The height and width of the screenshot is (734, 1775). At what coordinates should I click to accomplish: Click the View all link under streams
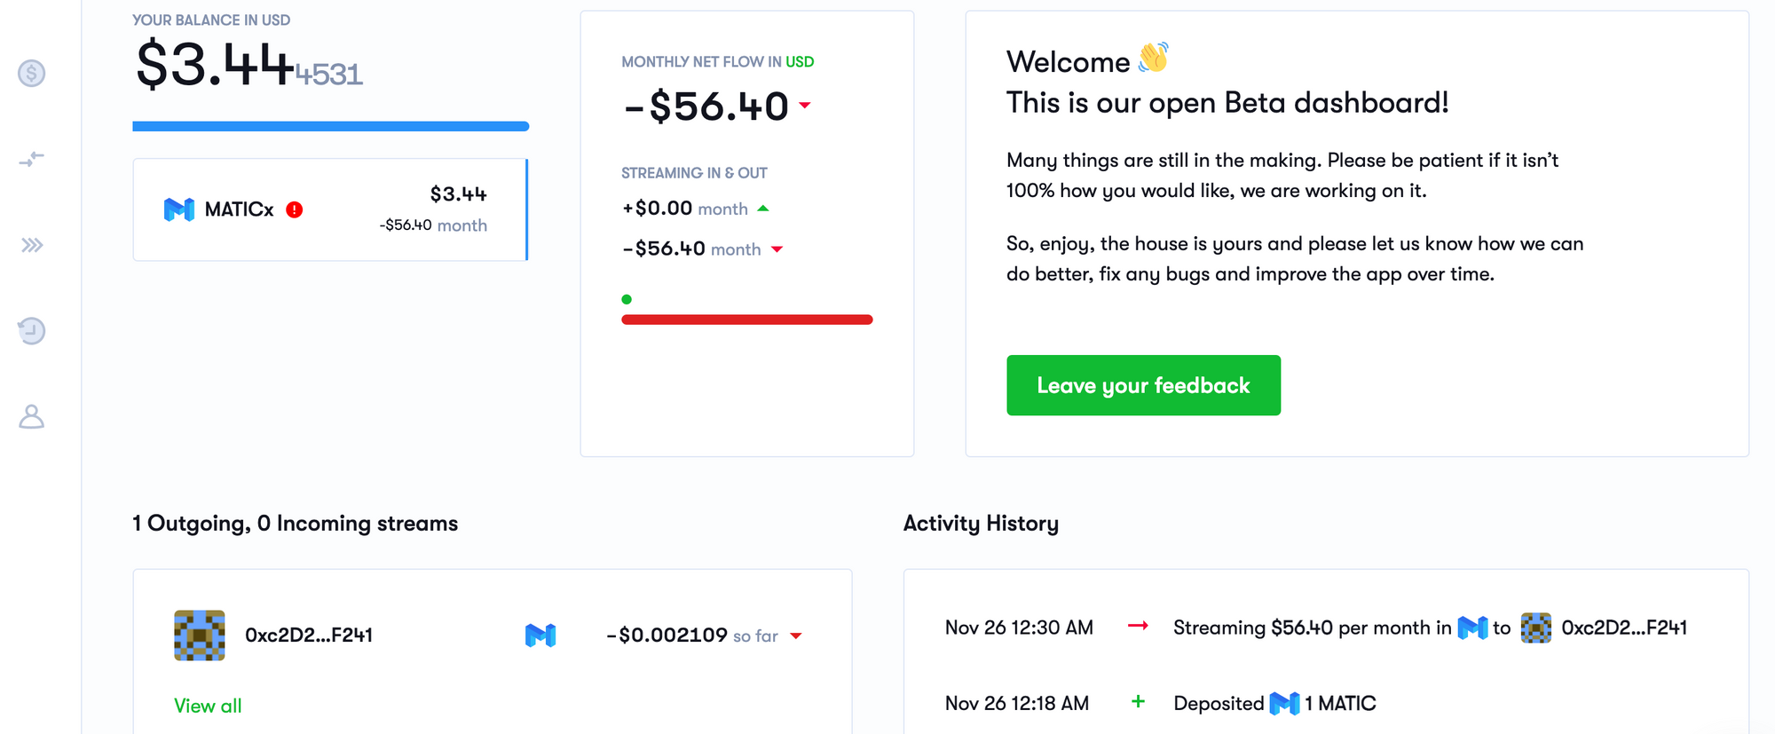point(207,706)
